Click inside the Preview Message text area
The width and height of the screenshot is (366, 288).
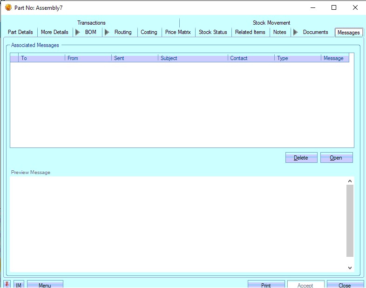[178, 223]
